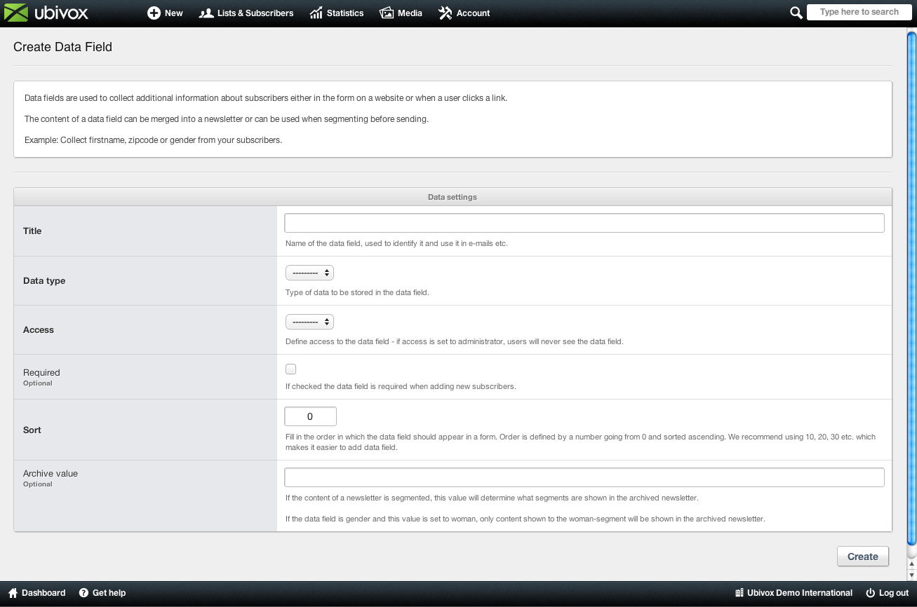Click the 'Archive value' row label
917x607 pixels.
click(51, 473)
